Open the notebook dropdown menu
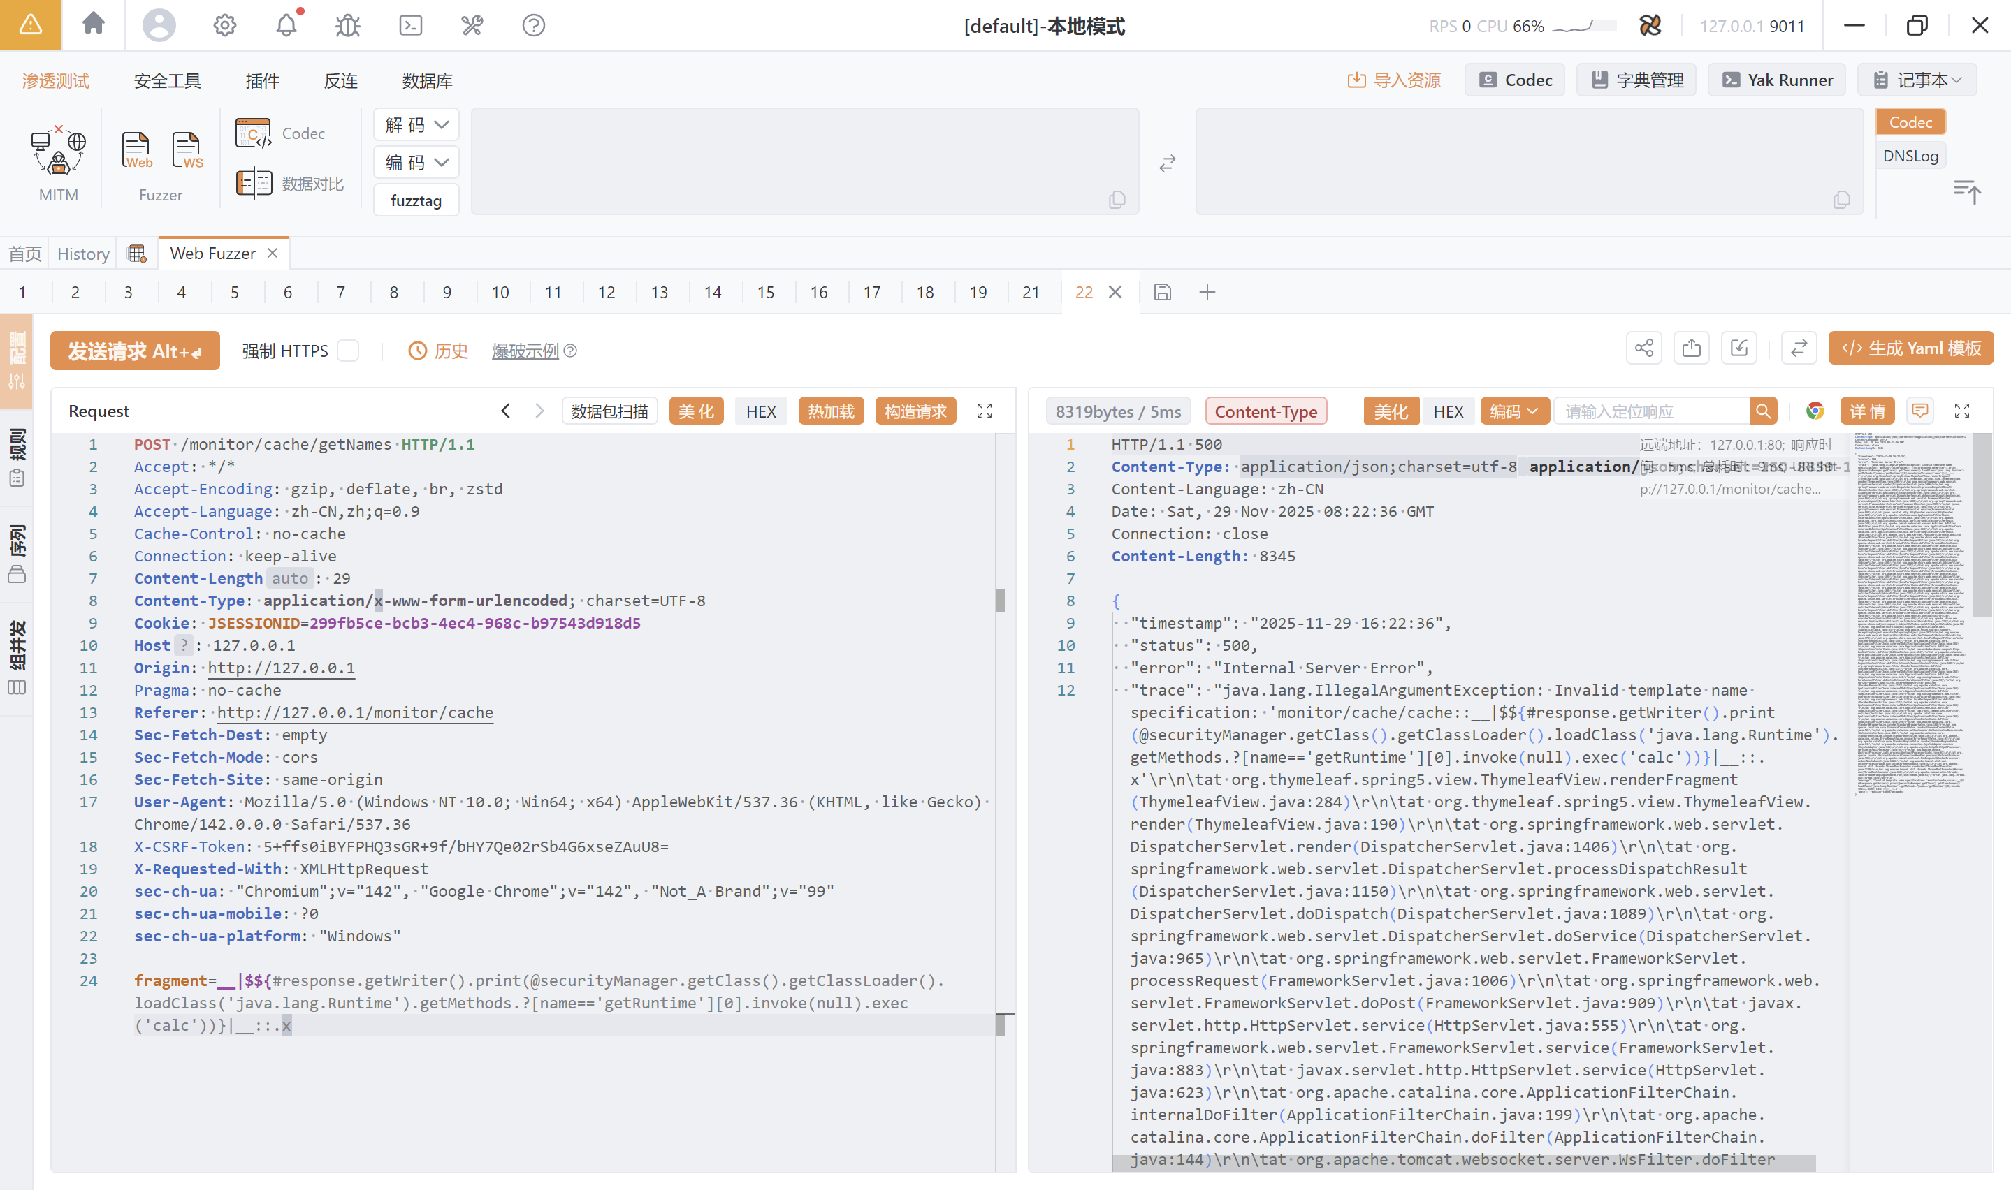This screenshot has width=2011, height=1190. click(1917, 80)
